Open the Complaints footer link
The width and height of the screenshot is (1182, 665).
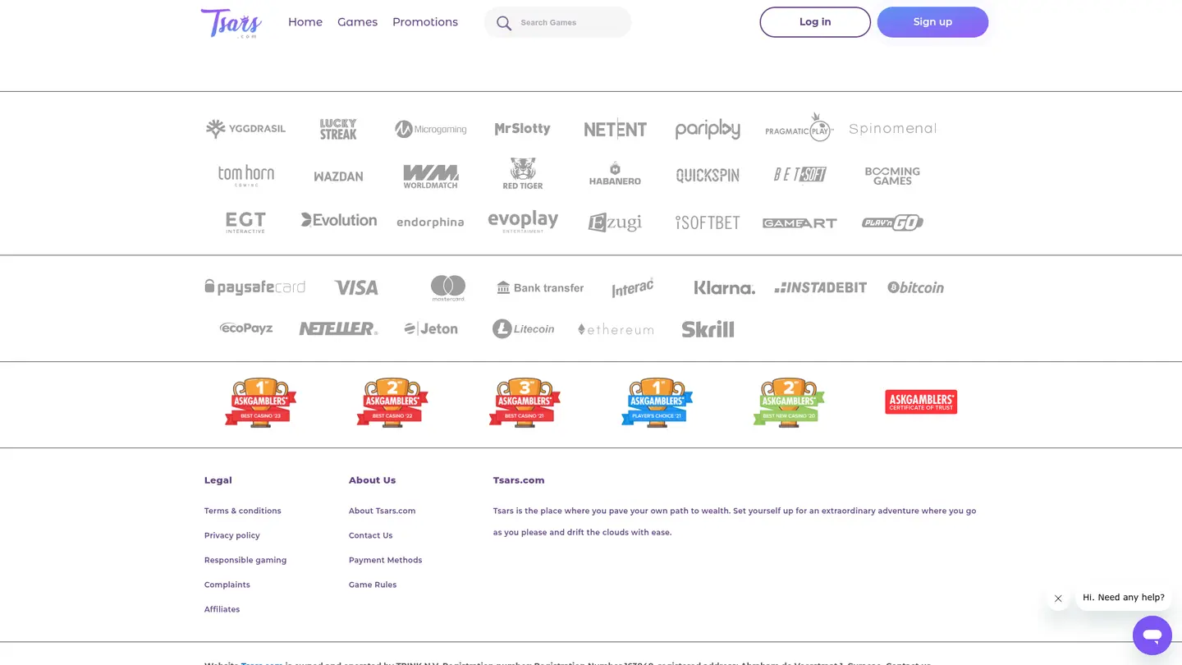tap(227, 585)
